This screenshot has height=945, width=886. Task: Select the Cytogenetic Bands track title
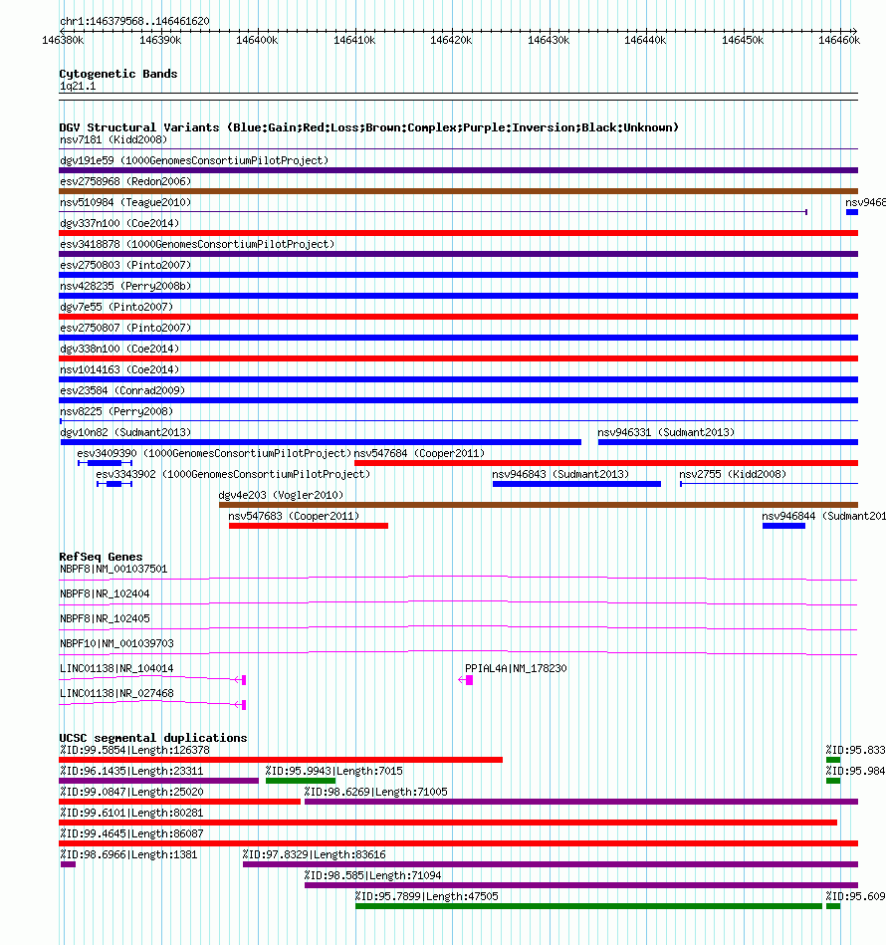pos(118,74)
